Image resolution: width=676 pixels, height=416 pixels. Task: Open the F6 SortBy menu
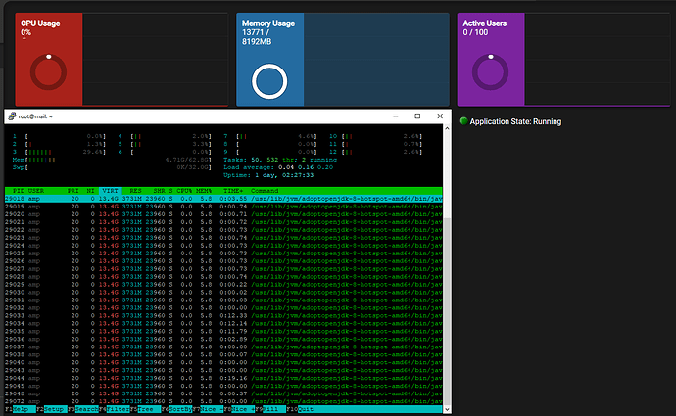click(176, 409)
